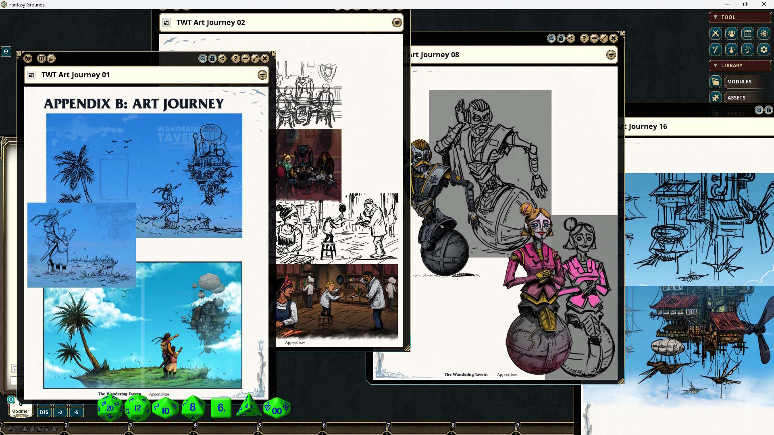Toggle the lock on Art Journey 16

(769, 110)
